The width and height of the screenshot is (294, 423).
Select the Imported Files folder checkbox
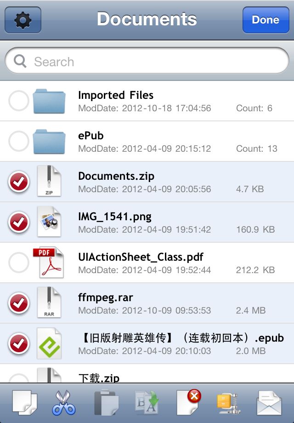18,101
